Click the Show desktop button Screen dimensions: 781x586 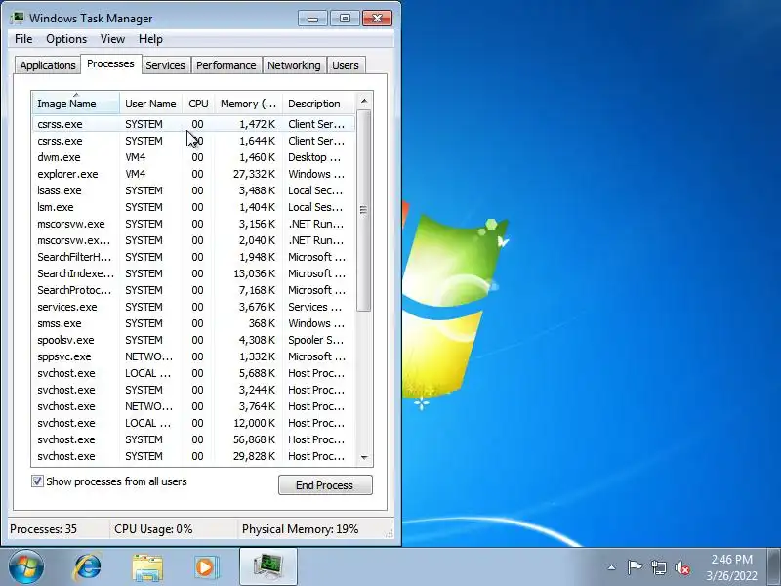(774, 567)
